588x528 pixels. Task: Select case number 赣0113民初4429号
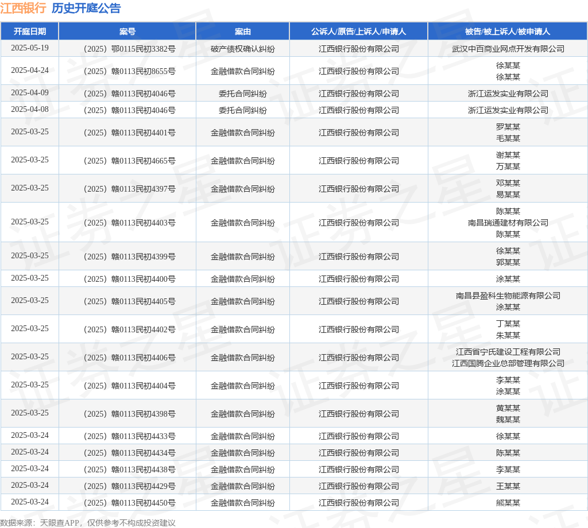pos(129,486)
